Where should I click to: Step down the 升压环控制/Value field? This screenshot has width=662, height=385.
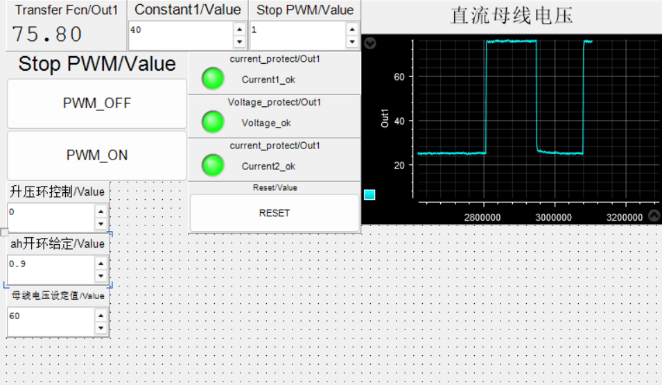click(101, 224)
